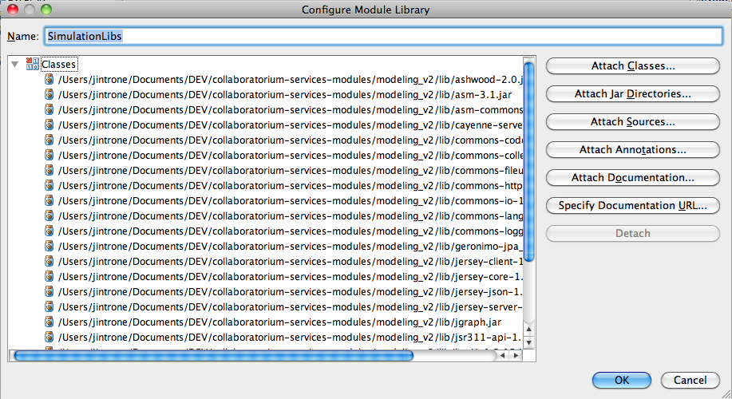This screenshot has width=732, height=399.
Task: Select the asm-3.1.jar library path
Action: pos(285,95)
